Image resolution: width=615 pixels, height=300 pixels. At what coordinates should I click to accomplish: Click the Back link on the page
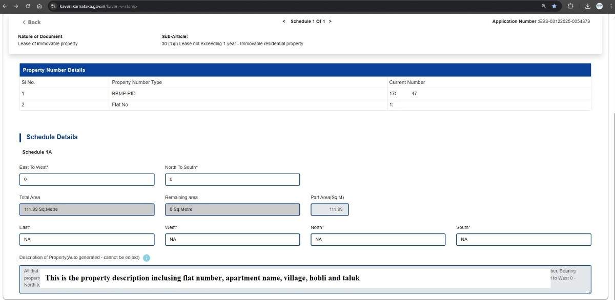tap(31, 22)
